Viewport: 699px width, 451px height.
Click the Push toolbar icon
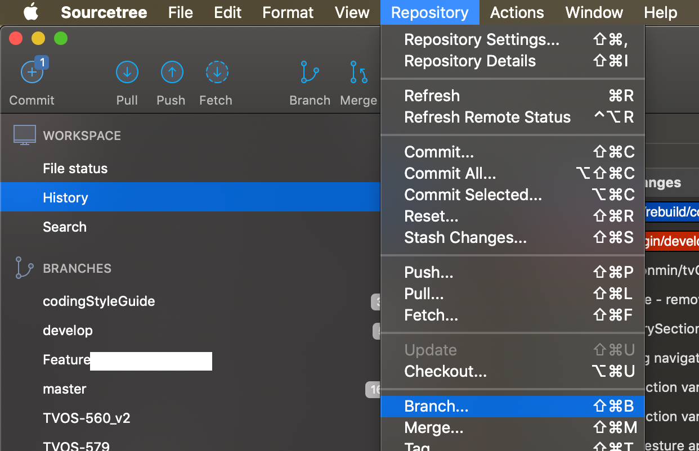coord(171,72)
